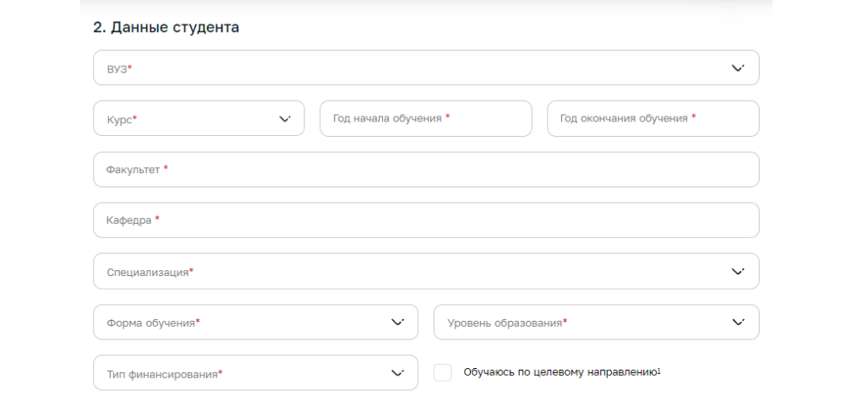Focus the Год начала обучения input
This screenshot has height=412, width=852.
(425, 119)
